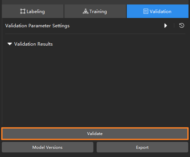Expand Validation Parameter Settings arrow

[x=166, y=26]
